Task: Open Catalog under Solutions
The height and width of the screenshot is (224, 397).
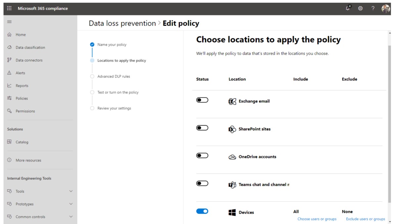Action: coord(22,142)
